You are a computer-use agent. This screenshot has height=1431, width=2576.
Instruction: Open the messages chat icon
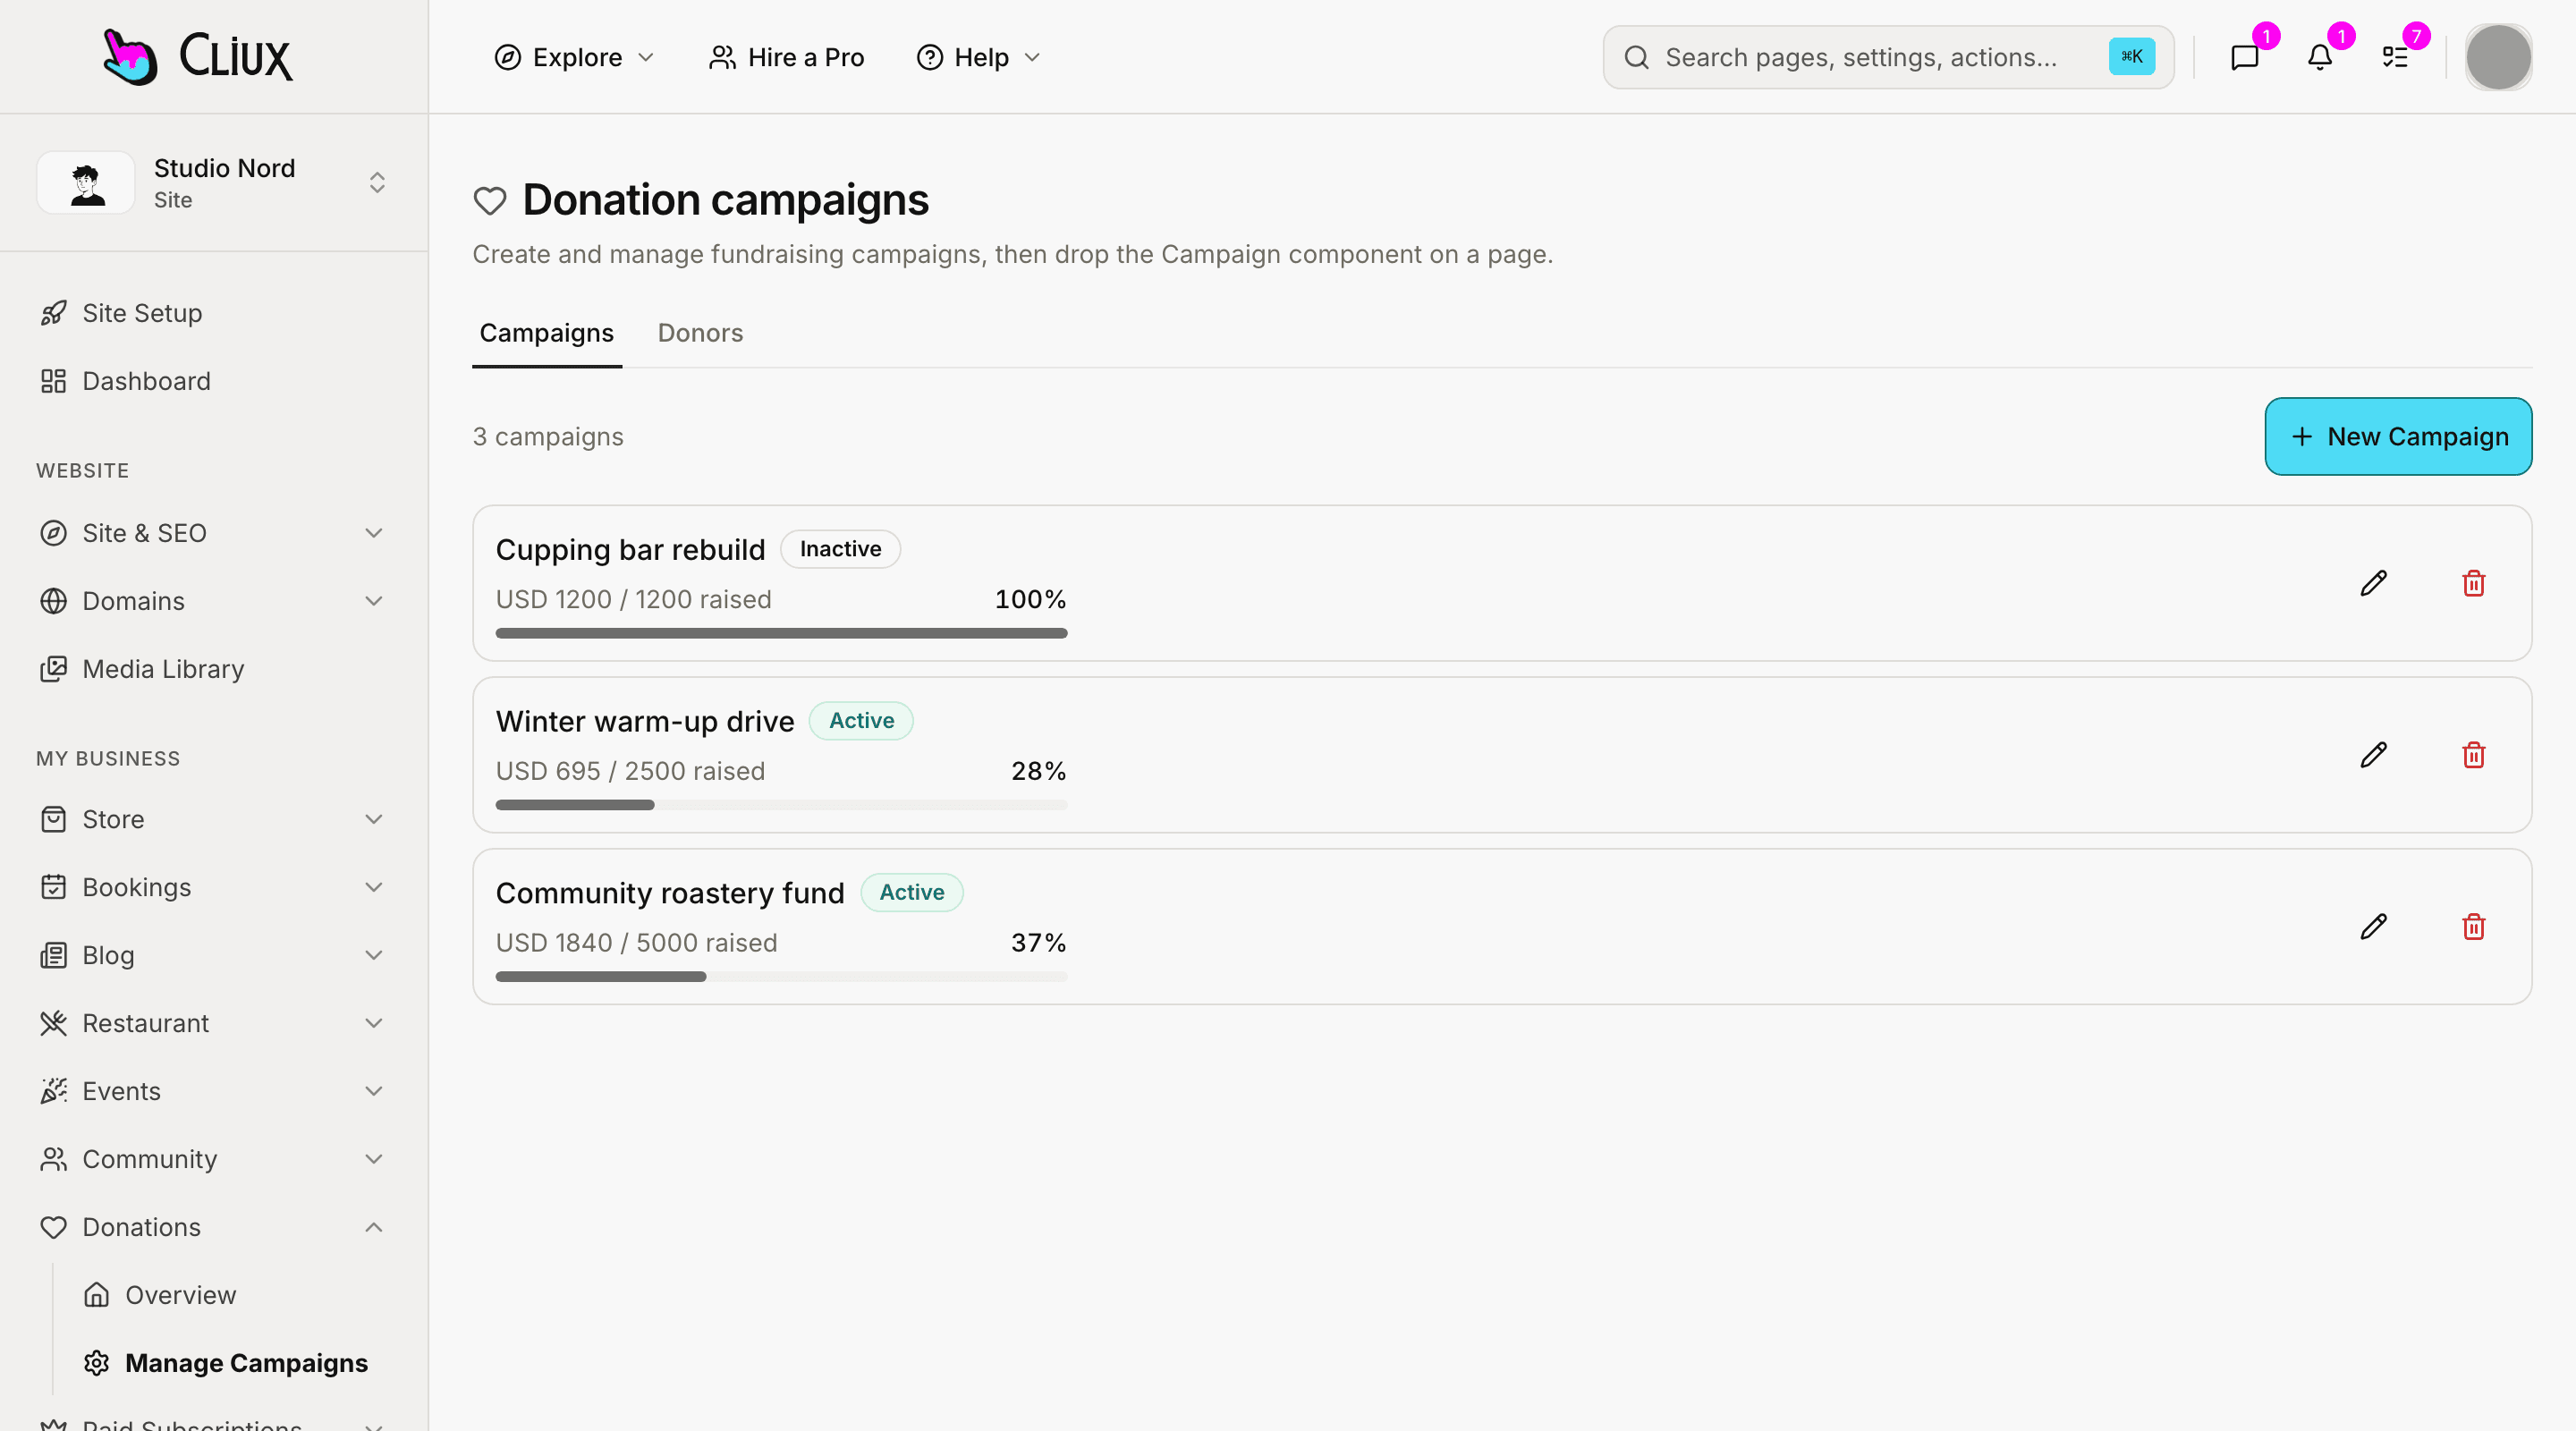[x=2245, y=57]
